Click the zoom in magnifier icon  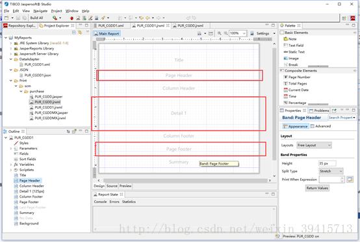pos(219,33)
